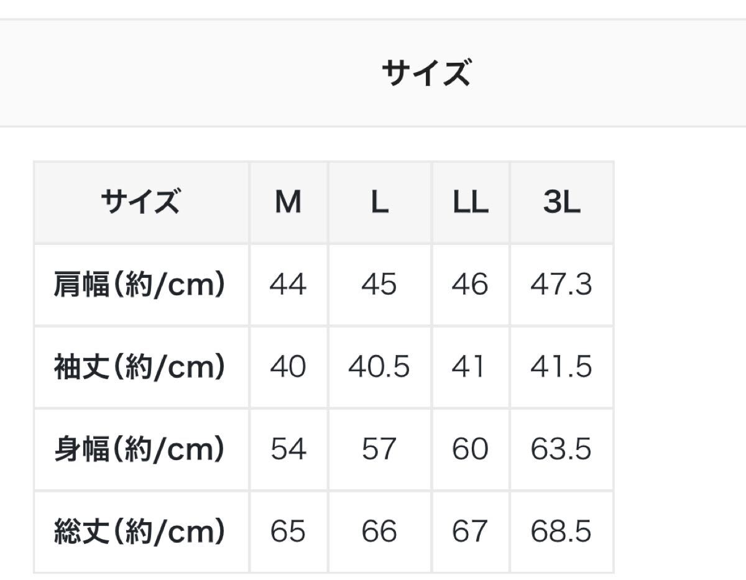Click the sleeve length value 40.5
Image resolution: width=746 pixels, height=580 pixels.
pos(379,367)
